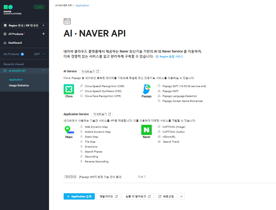Select Tile Map
Image resolution: width=276 pixels, height=210 pixels.
tap(90, 142)
